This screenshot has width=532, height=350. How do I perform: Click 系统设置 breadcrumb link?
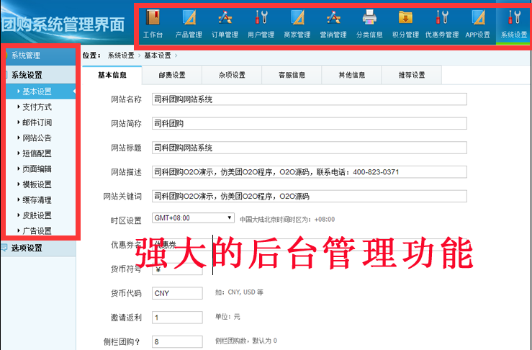(121, 55)
